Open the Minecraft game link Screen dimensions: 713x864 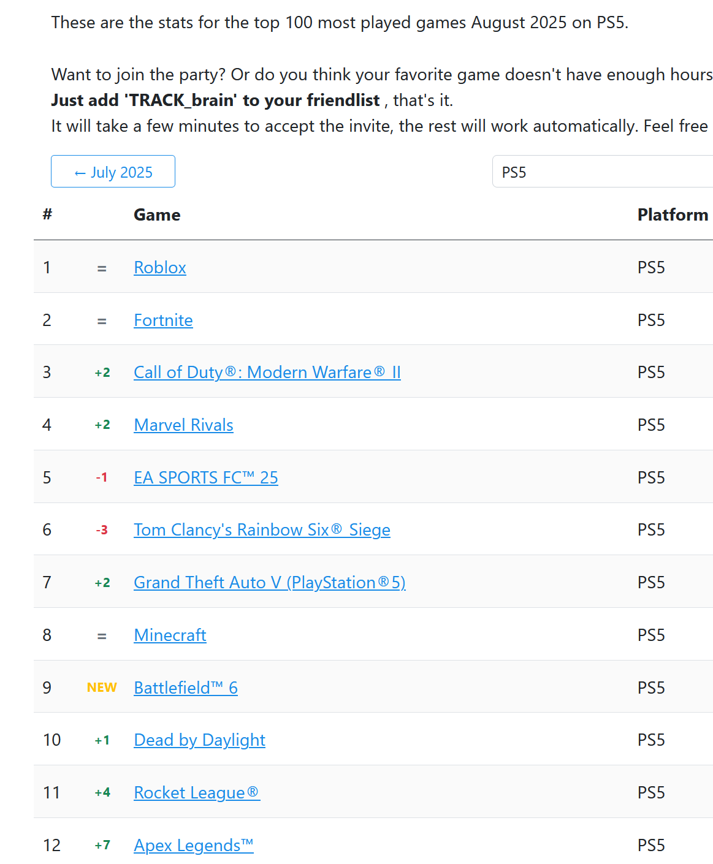pos(170,635)
